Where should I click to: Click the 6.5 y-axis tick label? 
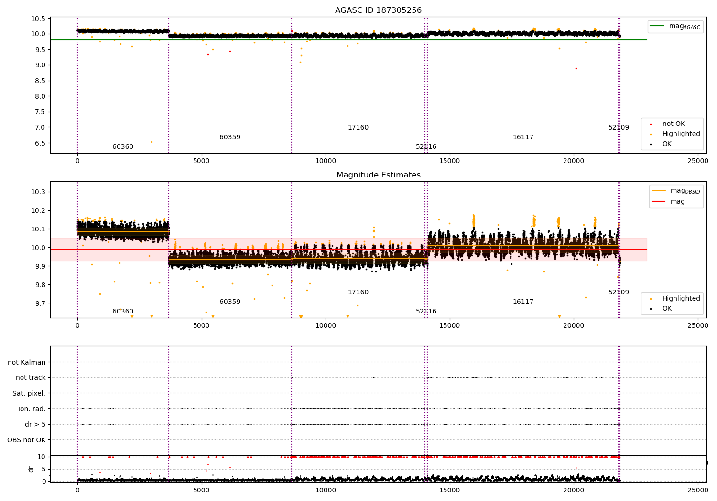40,143
